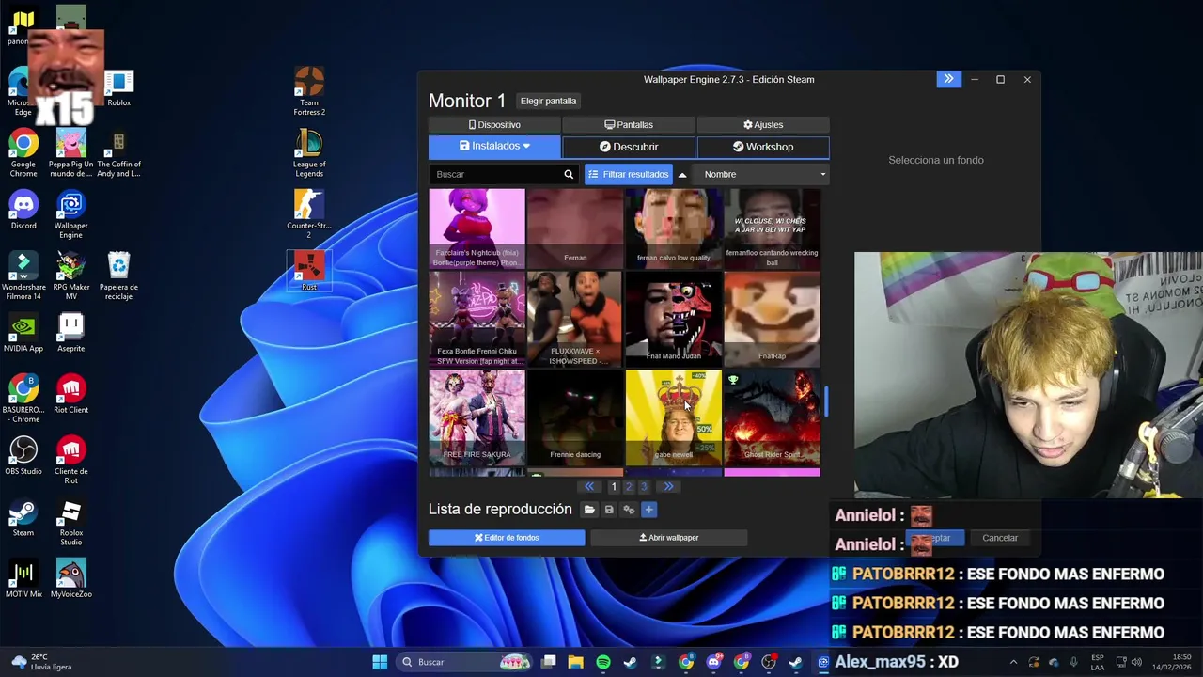Switch to the Workshop tab

pyautogui.click(x=763, y=147)
